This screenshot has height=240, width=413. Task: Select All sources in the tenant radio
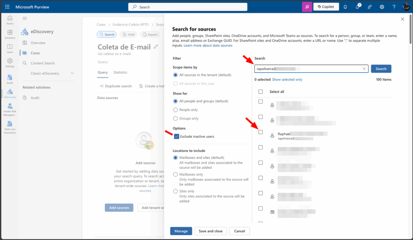click(x=176, y=75)
